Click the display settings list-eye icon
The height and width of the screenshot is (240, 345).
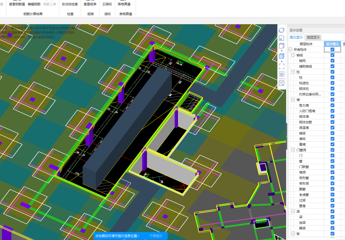point(281,83)
